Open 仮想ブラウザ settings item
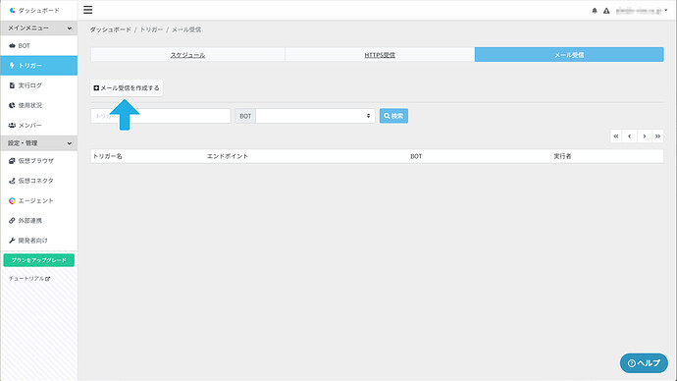 click(x=39, y=161)
